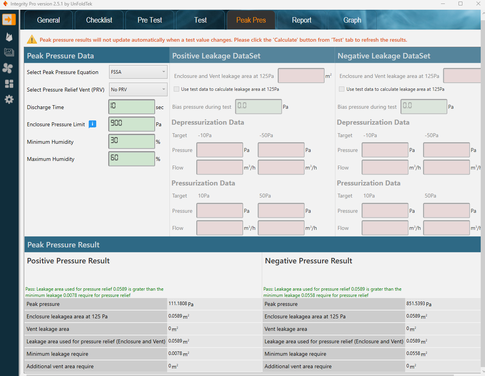
Task: Click negative pressurization 10Pa Pressure field
Action: [x=385, y=210]
